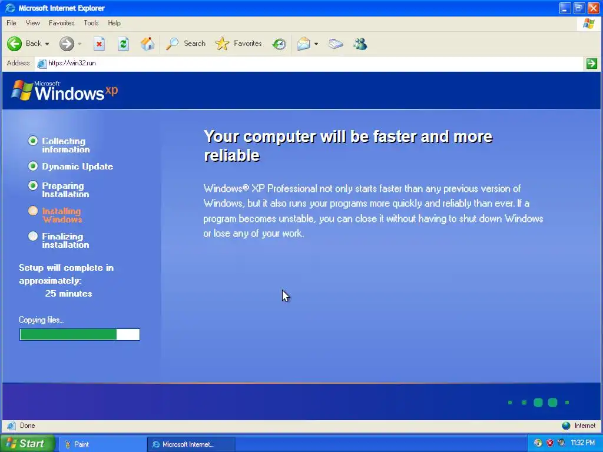
Task: Click the Copying files progress bar
Action: click(x=79, y=334)
